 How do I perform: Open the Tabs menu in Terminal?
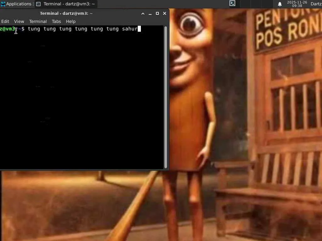point(56,21)
